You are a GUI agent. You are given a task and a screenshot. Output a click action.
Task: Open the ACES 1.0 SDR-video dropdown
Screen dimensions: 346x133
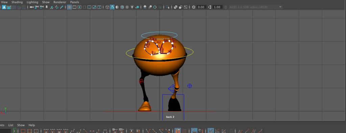click(256, 7)
